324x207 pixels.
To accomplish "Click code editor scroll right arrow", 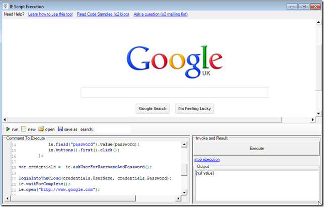I will click(178, 198).
